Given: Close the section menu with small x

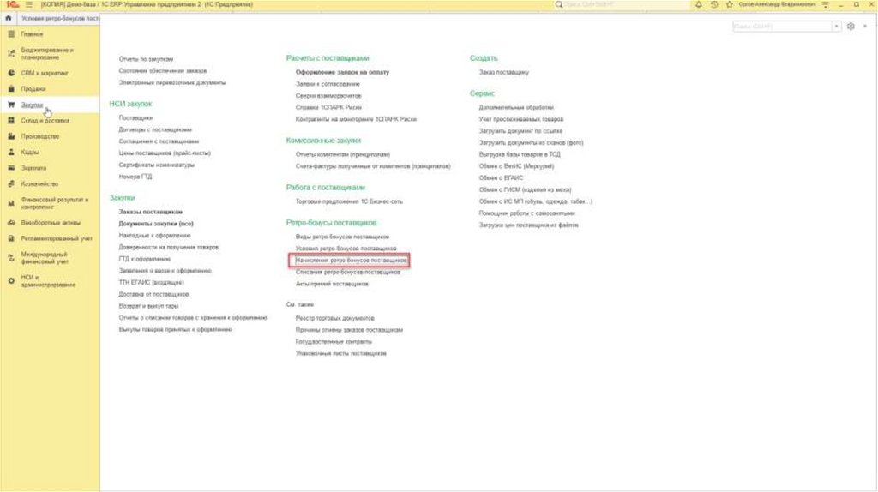Looking at the screenshot, I should click(x=865, y=27).
